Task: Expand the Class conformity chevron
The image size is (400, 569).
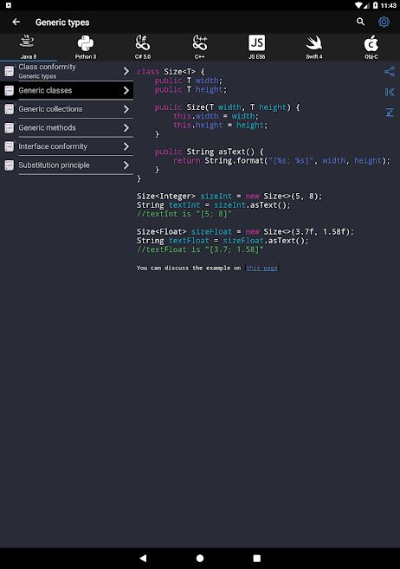Action: pyautogui.click(x=126, y=71)
